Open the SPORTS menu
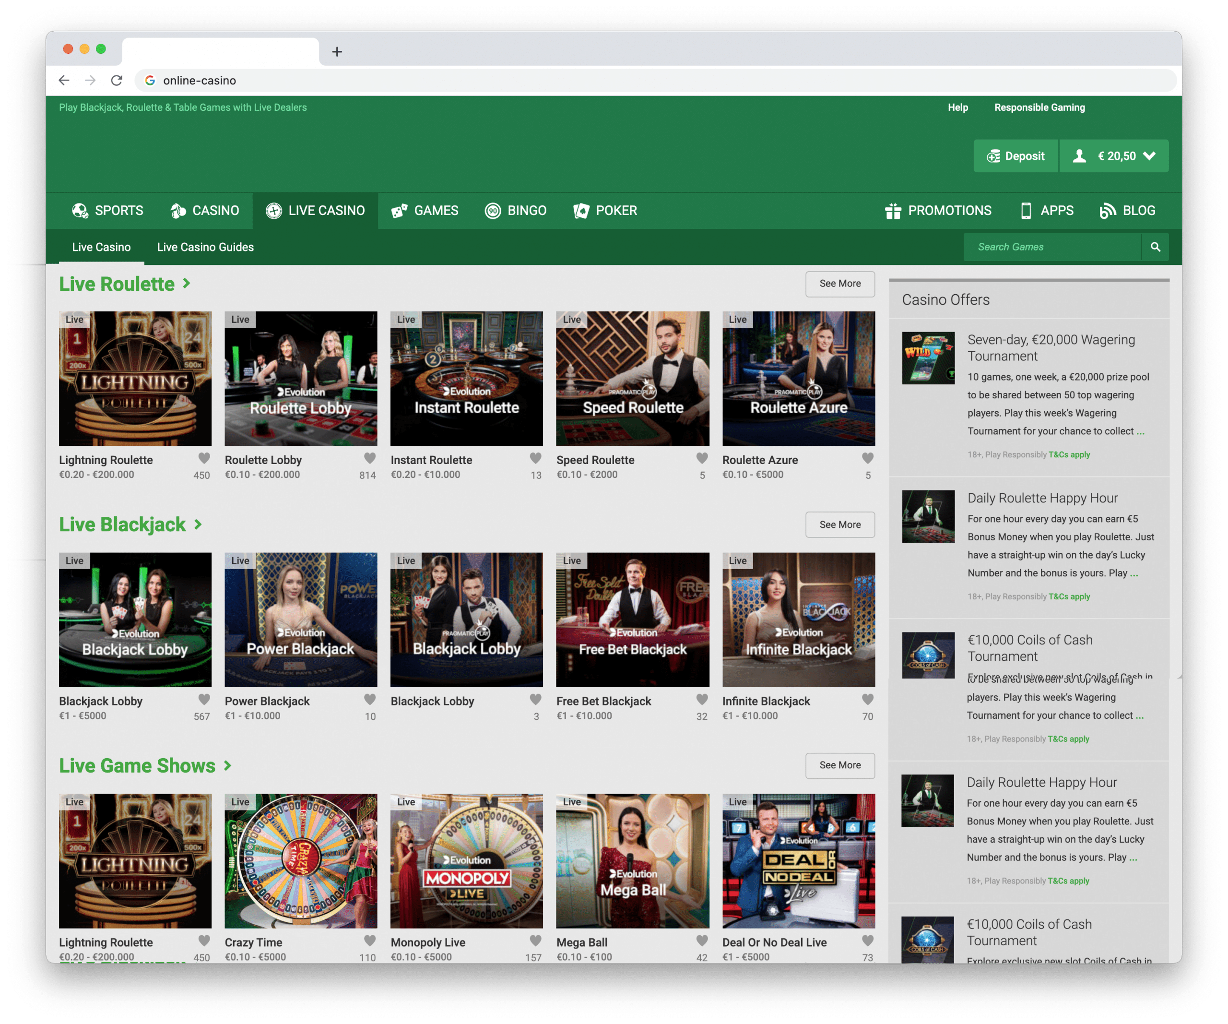The width and height of the screenshot is (1228, 1024). (x=107, y=211)
